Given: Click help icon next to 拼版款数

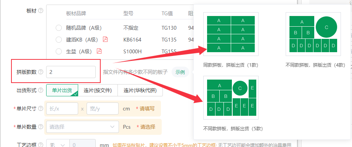Looking at the screenshot, I should (41, 72).
